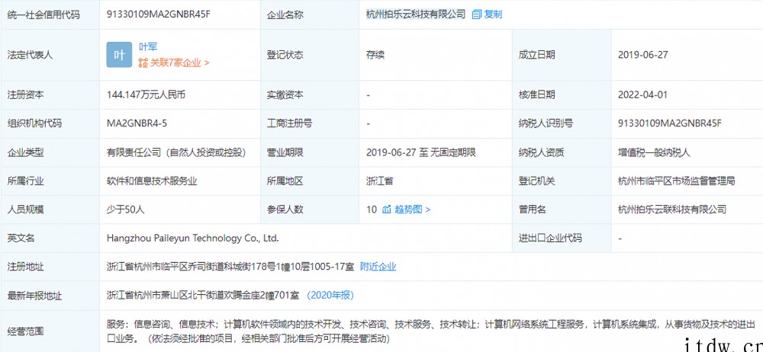Click the related-companies network icon
The width and height of the screenshot is (763, 352).
coord(143,62)
